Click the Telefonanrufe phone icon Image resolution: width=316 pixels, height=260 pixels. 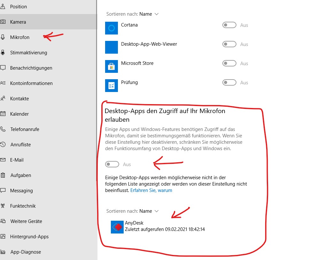point(3,129)
